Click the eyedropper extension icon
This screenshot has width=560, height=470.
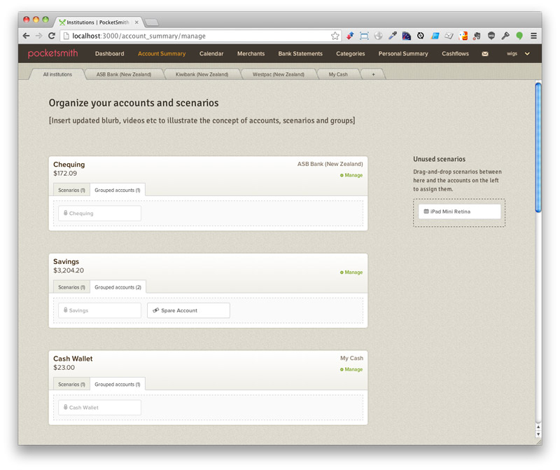[393, 36]
